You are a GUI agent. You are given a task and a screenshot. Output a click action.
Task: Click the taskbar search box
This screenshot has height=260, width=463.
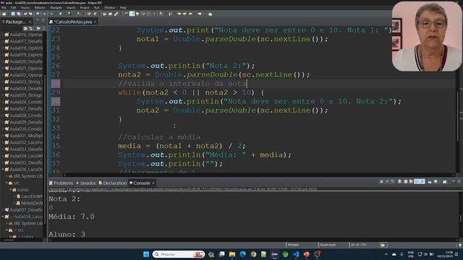[179, 254]
